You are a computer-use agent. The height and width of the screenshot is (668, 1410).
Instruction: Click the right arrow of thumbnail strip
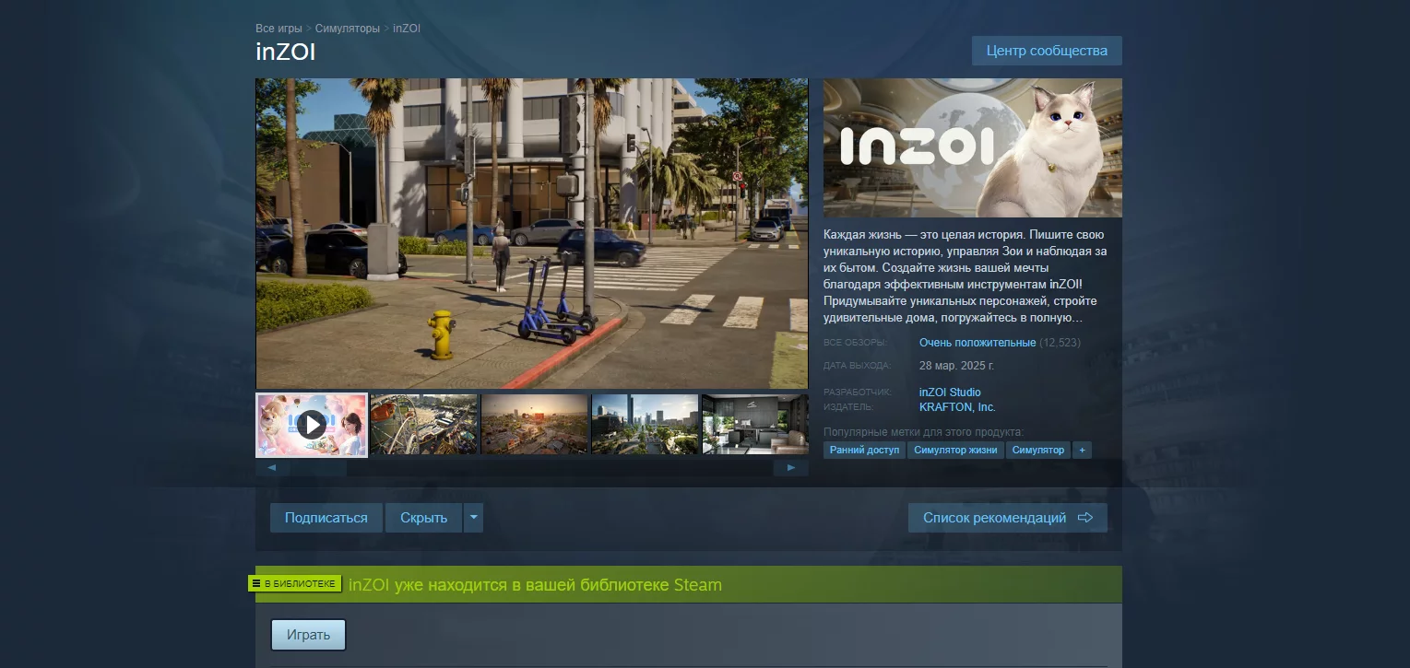pyautogui.click(x=790, y=468)
